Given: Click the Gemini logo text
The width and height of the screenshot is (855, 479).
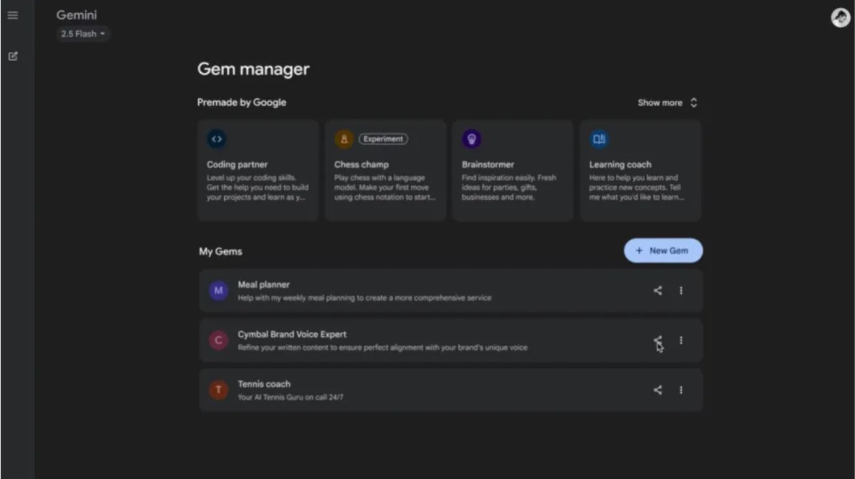Looking at the screenshot, I should pyautogui.click(x=76, y=15).
